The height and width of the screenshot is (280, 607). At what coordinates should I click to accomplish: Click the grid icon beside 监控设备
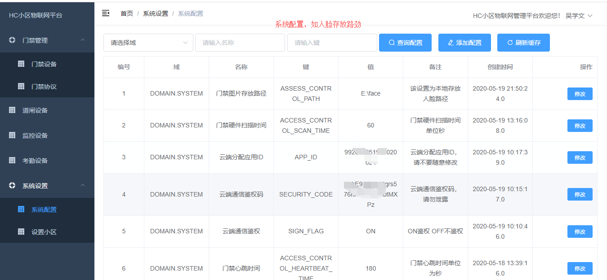[12, 136]
